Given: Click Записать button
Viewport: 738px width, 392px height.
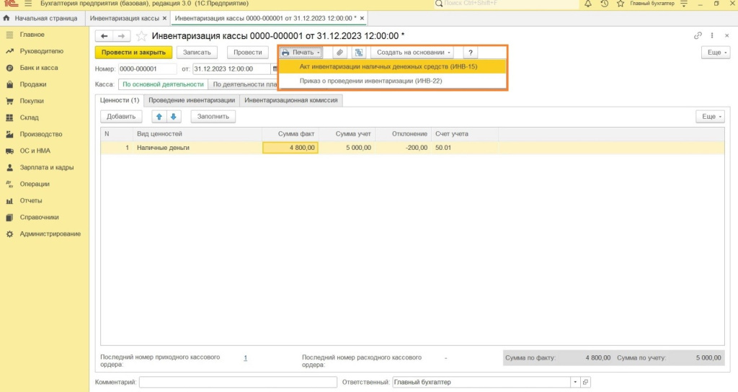Looking at the screenshot, I should coord(197,52).
